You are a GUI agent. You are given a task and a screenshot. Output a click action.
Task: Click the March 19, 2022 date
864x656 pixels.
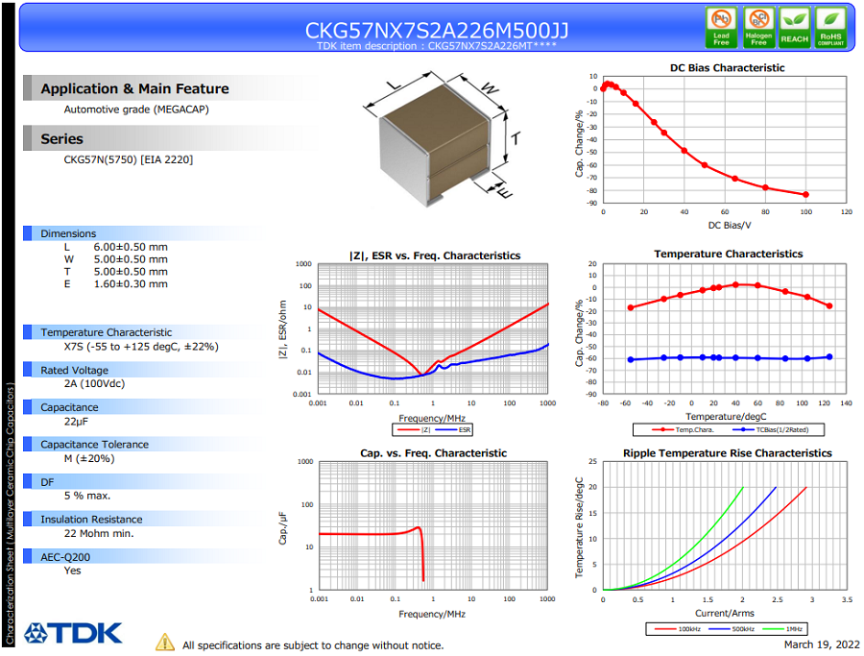822,644
